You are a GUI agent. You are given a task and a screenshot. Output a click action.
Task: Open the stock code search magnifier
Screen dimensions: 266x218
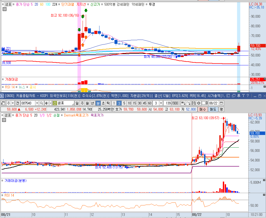(x=41, y=103)
